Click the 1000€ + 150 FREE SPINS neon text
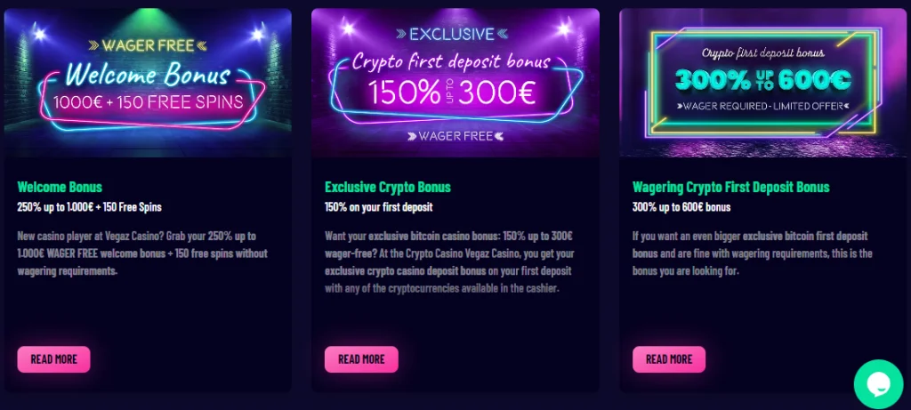 (148, 101)
